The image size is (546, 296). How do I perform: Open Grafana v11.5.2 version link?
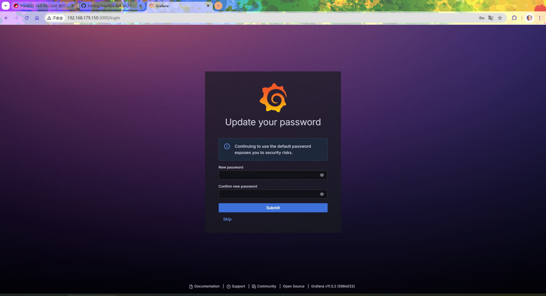coord(333,286)
